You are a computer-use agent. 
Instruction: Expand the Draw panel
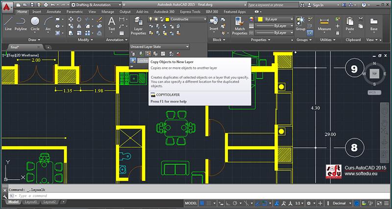34,40
